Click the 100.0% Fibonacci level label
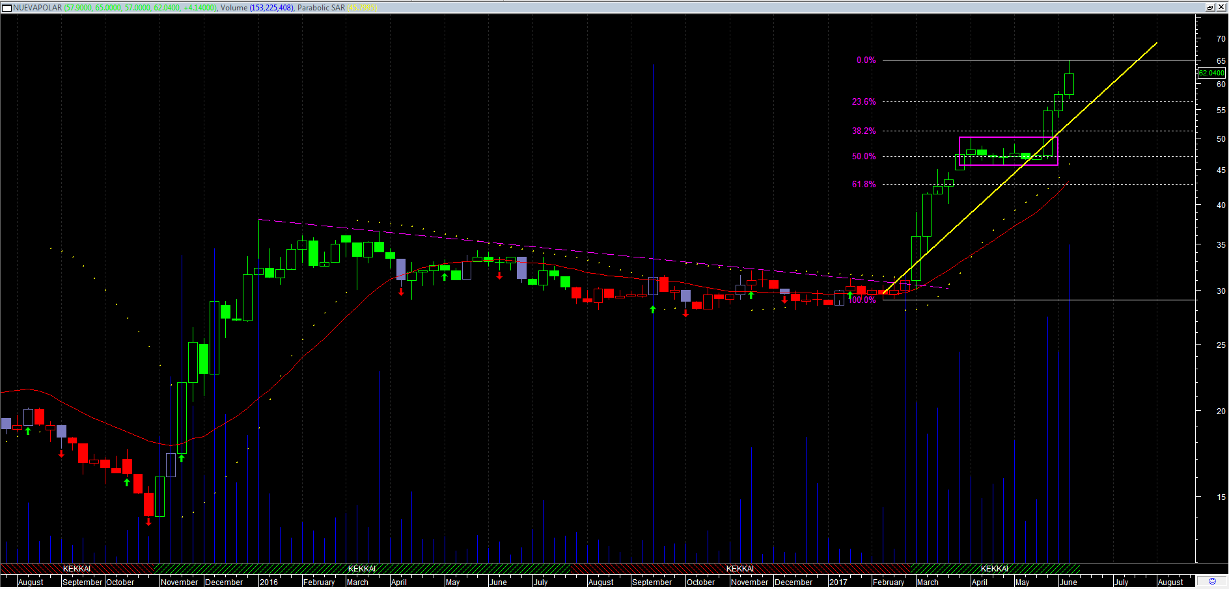This screenshot has width=1229, height=589. 863,300
